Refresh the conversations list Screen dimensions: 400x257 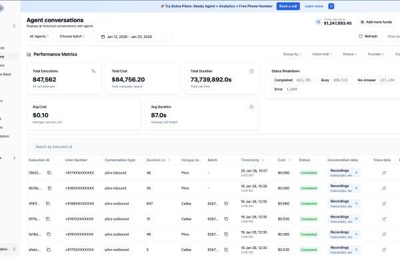[x=368, y=37]
